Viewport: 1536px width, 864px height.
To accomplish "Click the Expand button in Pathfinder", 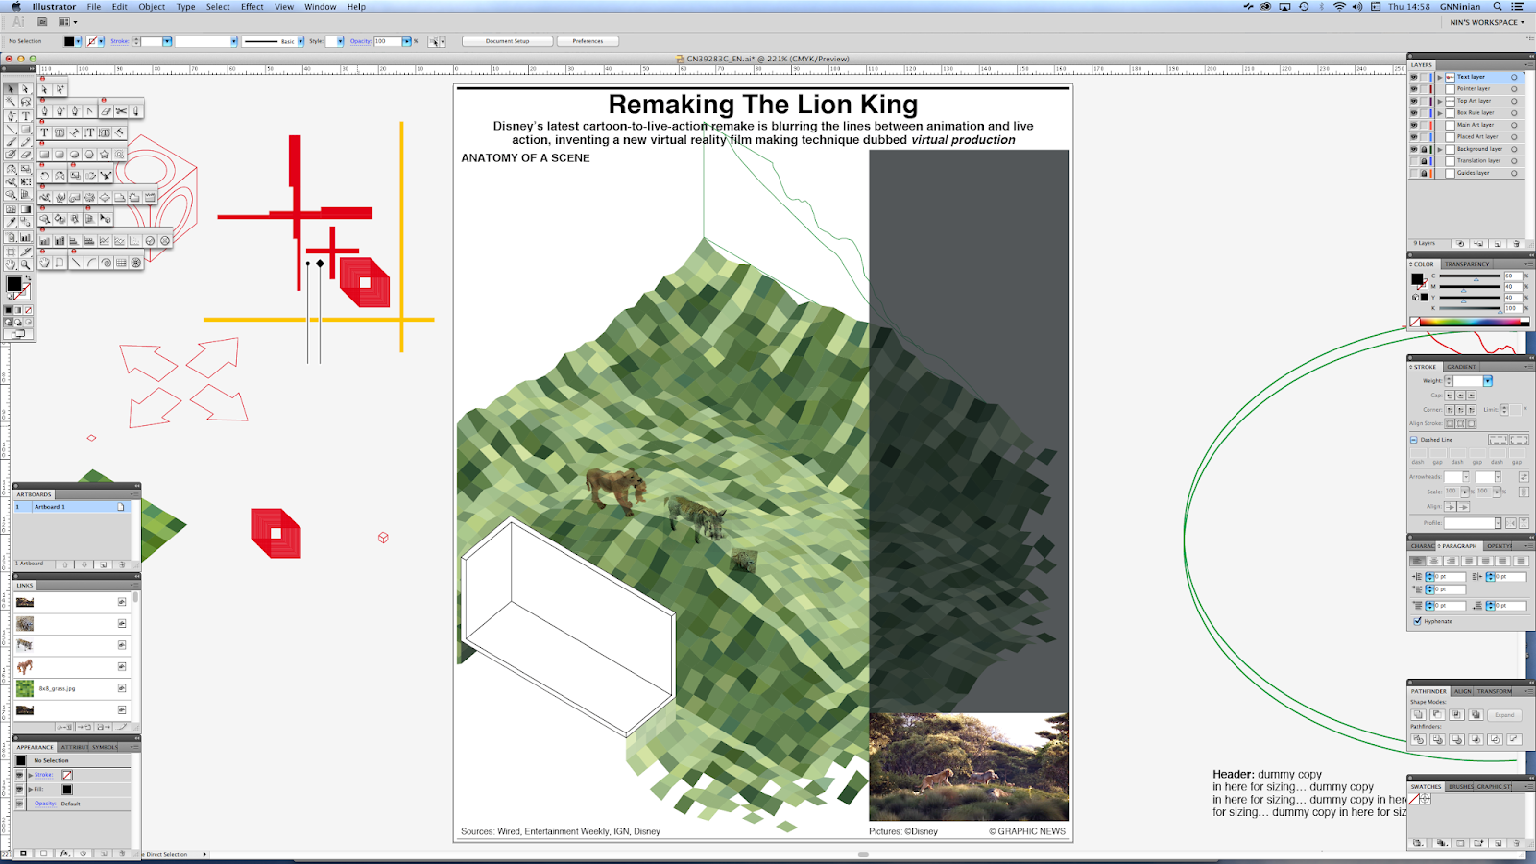I will coord(1504,714).
